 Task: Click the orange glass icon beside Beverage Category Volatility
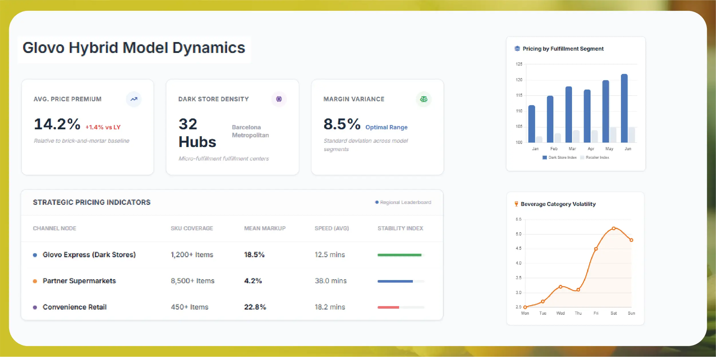(516, 204)
